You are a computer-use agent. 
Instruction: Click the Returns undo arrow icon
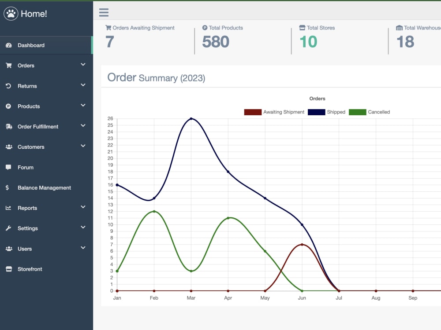8,86
